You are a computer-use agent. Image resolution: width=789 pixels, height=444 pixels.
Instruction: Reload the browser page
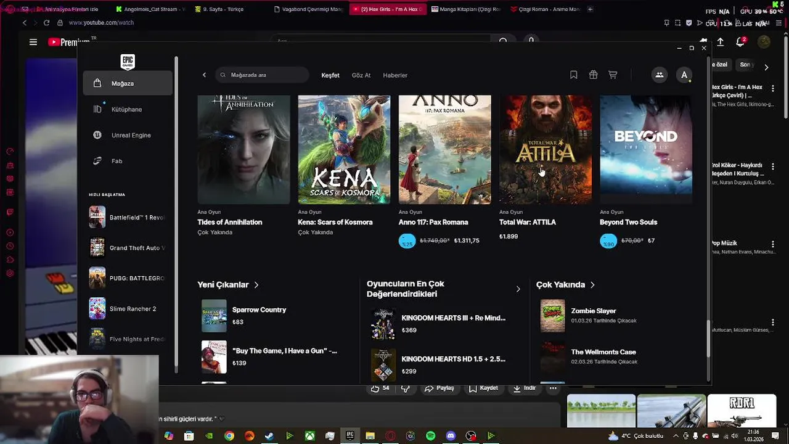tap(46, 23)
